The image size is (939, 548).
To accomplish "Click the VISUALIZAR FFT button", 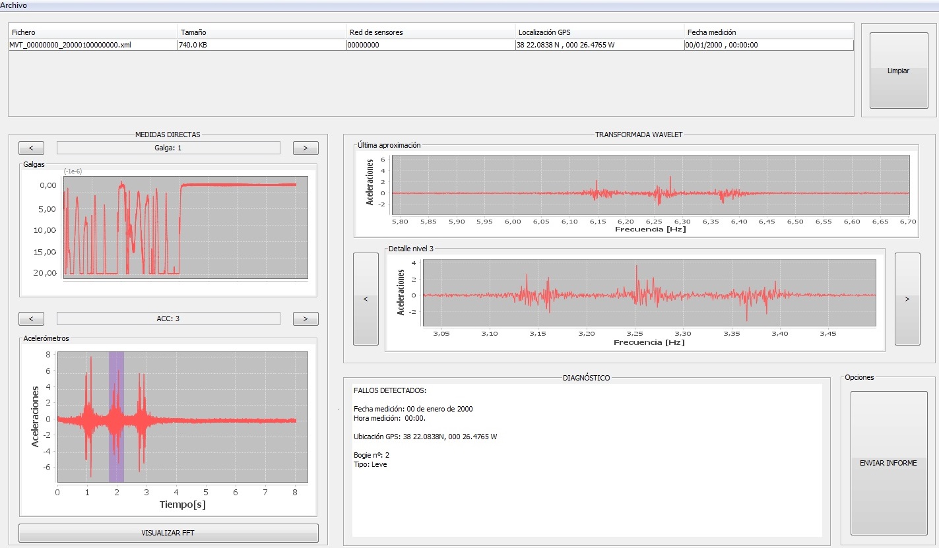I will pyautogui.click(x=168, y=533).
